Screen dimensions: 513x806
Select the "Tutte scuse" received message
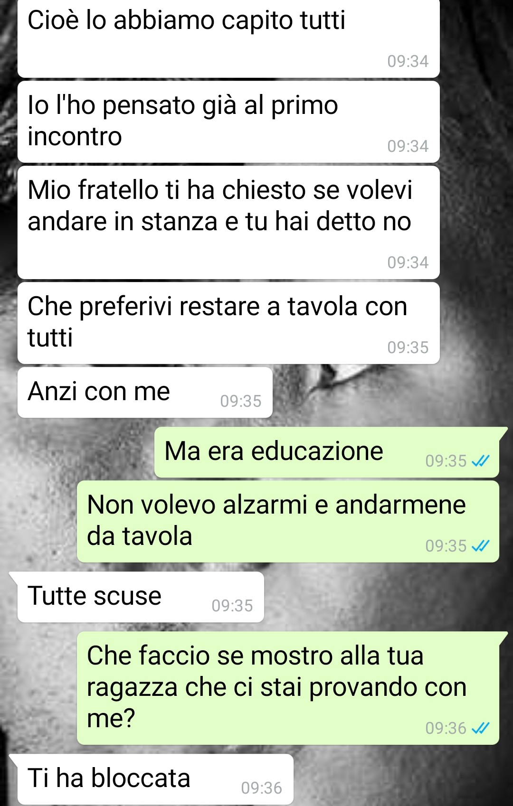tap(141, 597)
